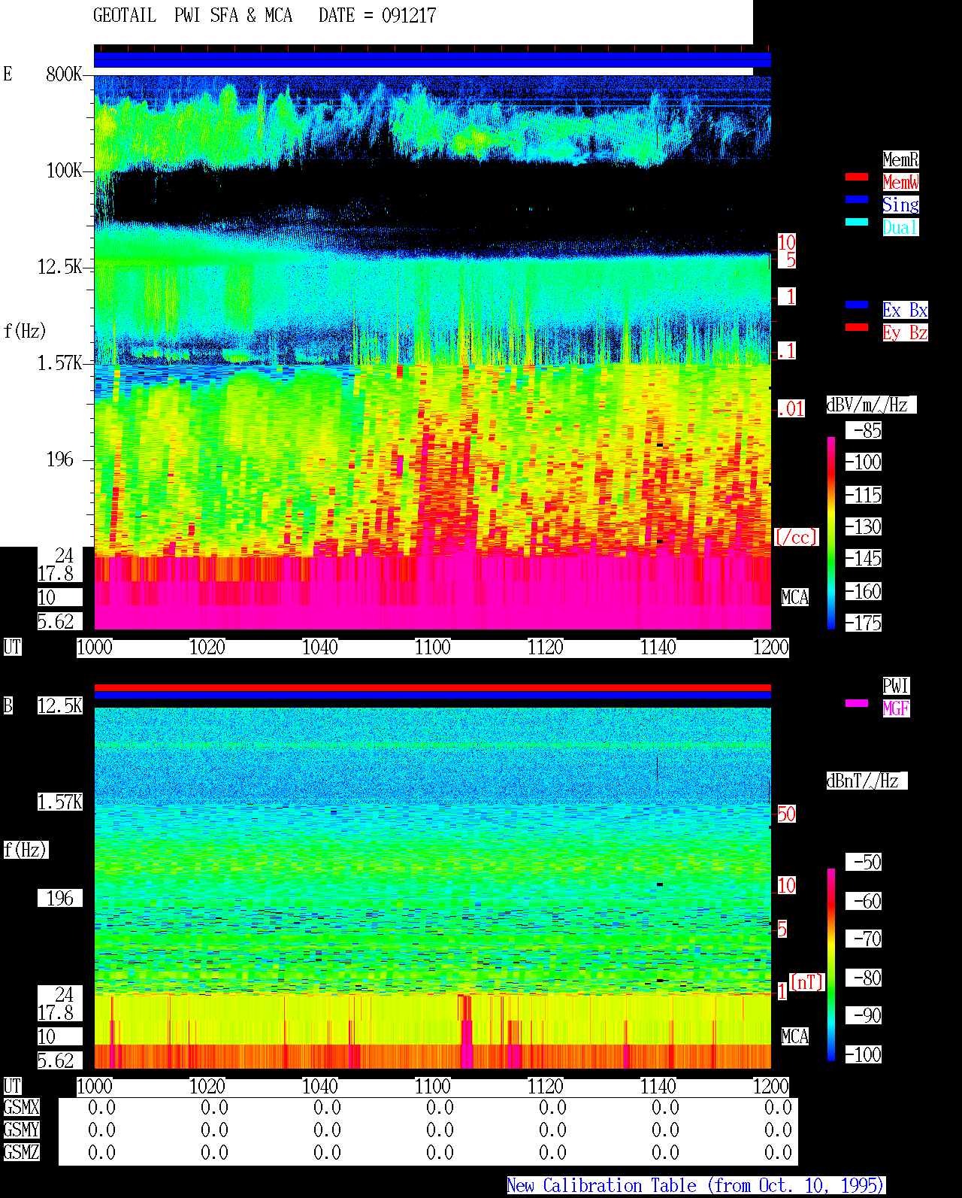Viewport: 962px width, 1198px height.
Task: Click the PWI legend label
Action: [x=896, y=686]
